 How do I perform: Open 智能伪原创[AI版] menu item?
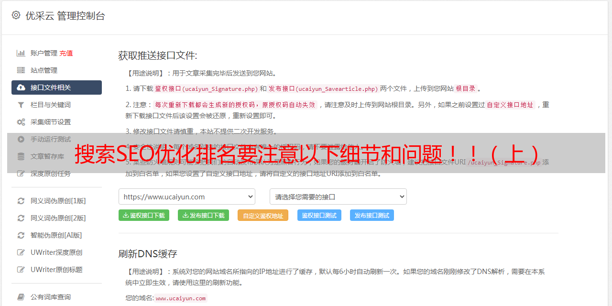coord(56,235)
